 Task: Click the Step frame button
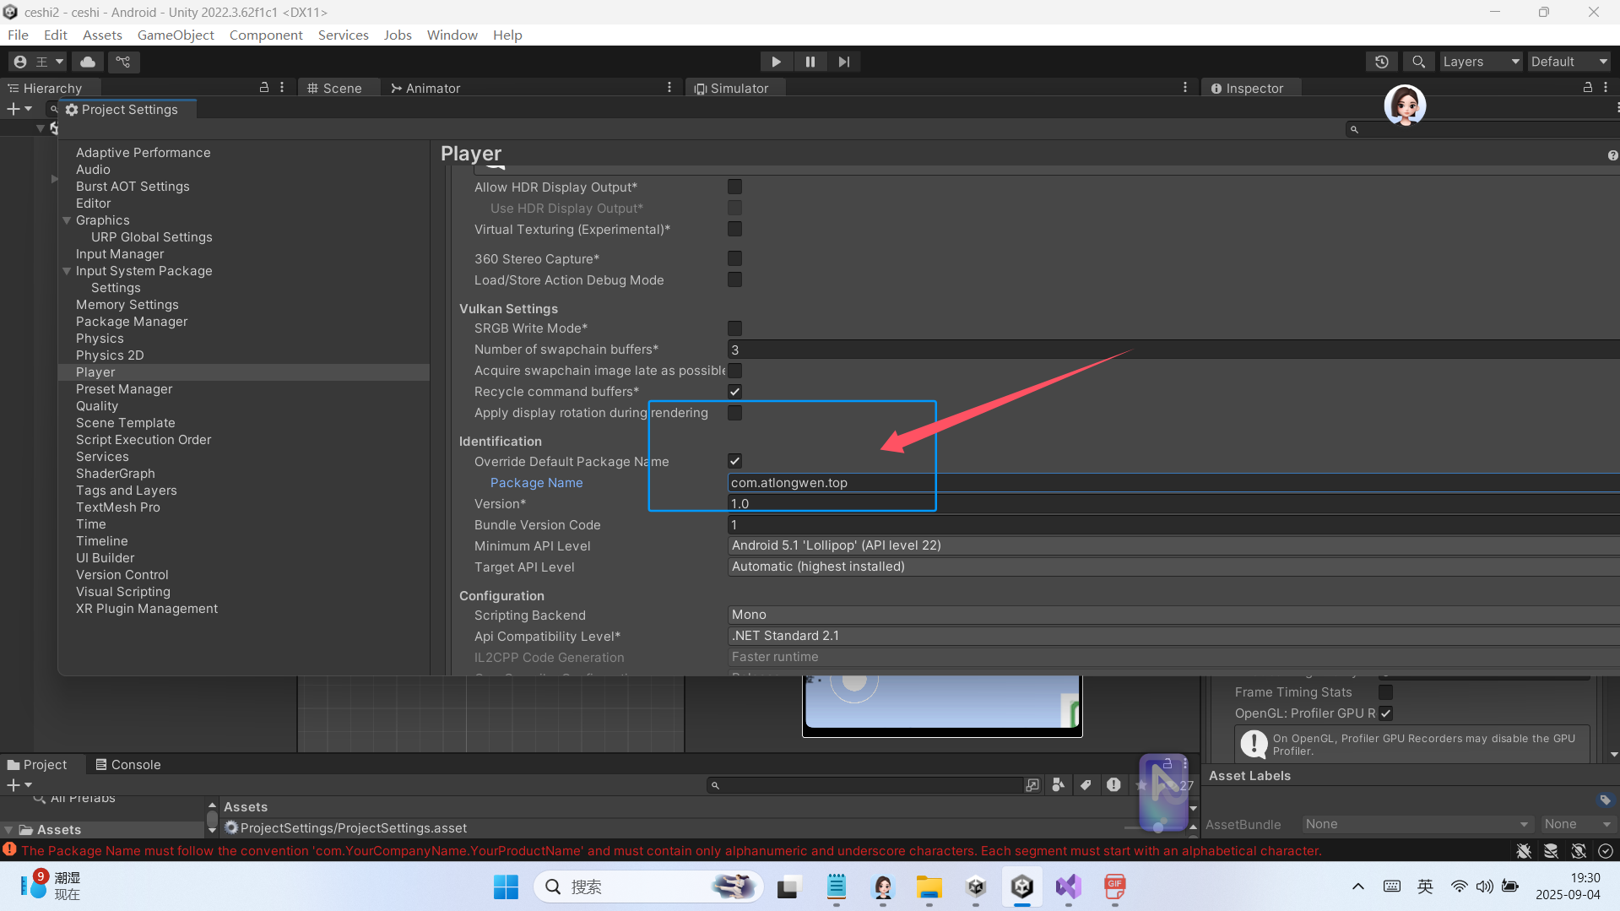pos(844,62)
